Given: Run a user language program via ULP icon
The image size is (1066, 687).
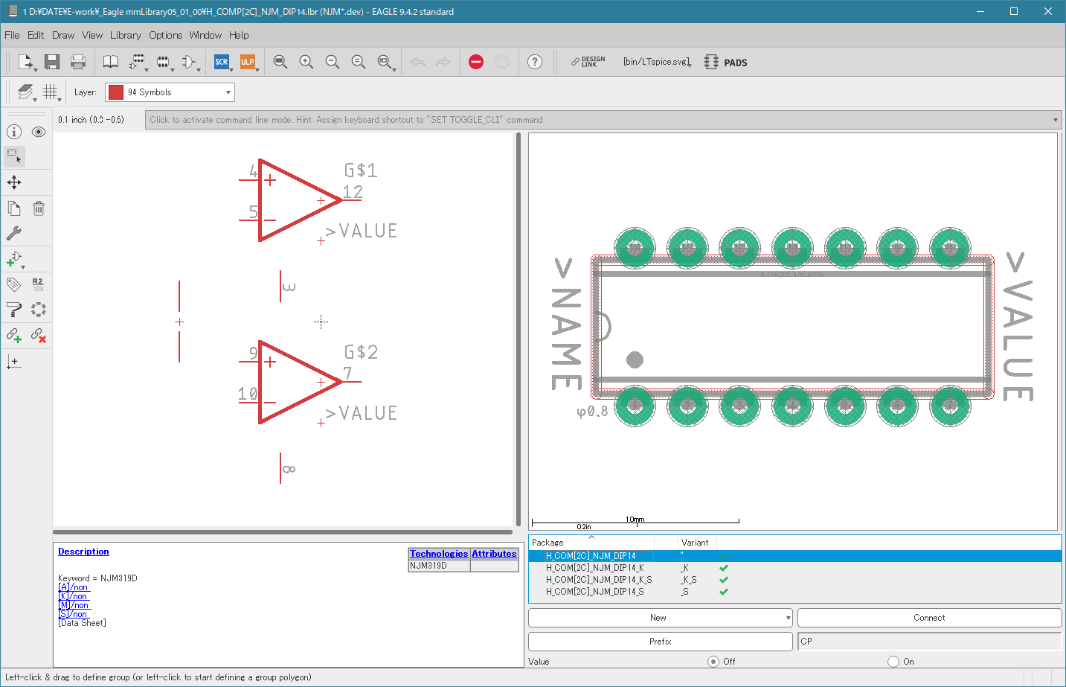Looking at the screenshot, I should (x=247, y=62).
